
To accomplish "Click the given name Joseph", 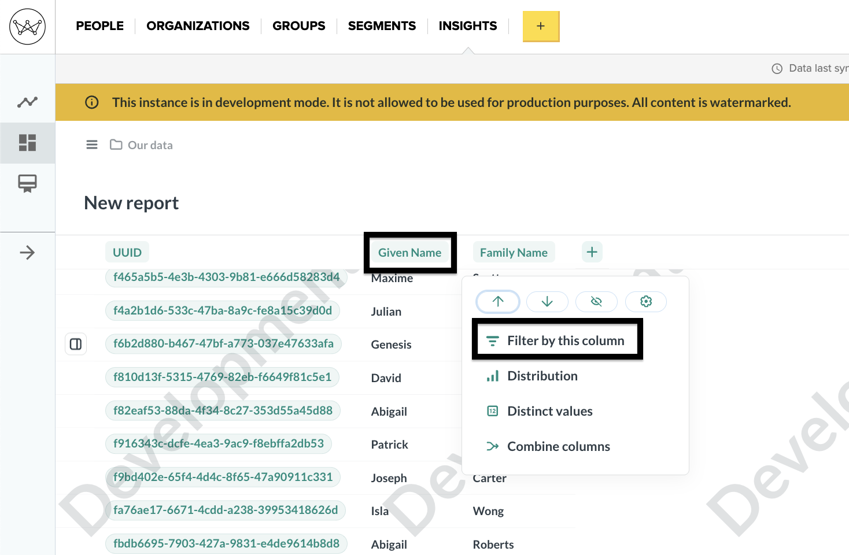I will tap(389, 478).
